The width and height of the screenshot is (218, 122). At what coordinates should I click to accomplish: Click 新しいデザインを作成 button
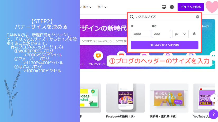click(164, 45)
